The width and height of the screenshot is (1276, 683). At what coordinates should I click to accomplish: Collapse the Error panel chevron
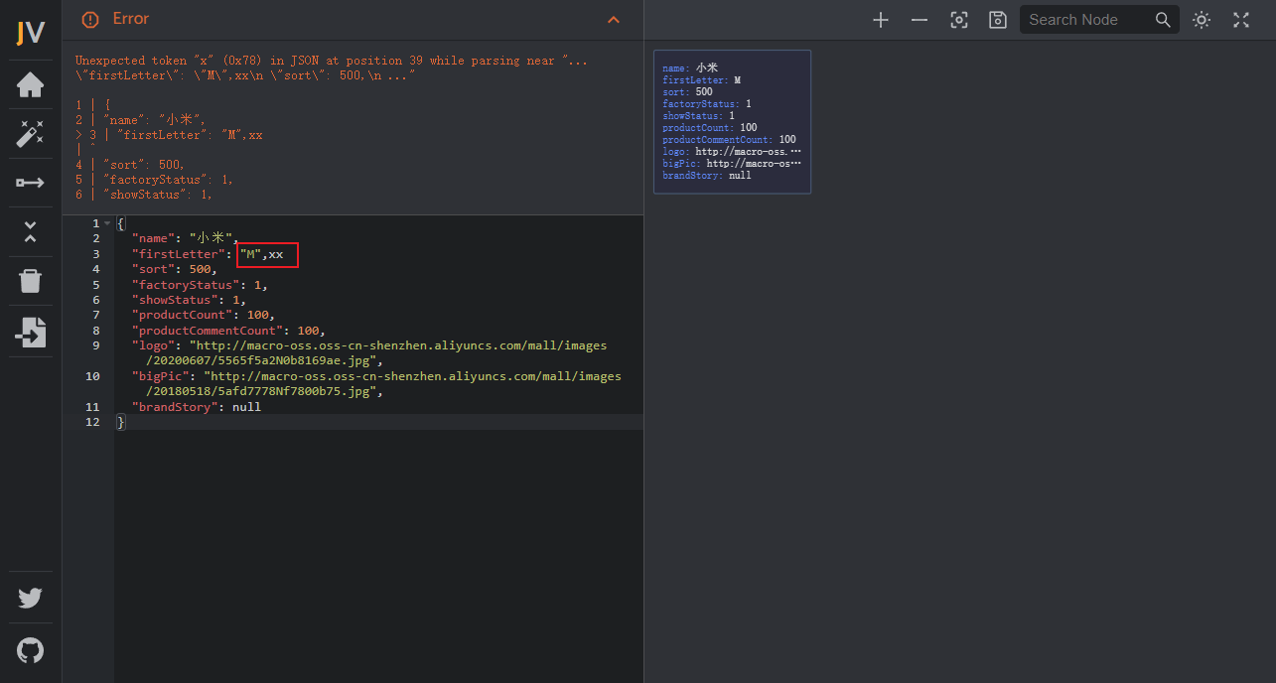(x=614, y=20)
